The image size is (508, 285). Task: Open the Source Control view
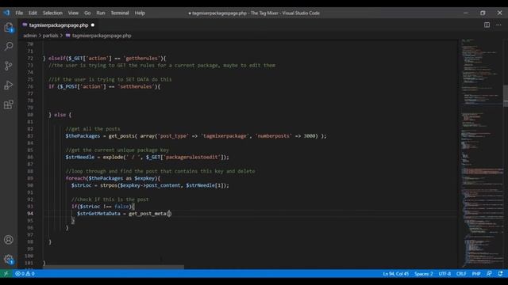pos(9,66)
